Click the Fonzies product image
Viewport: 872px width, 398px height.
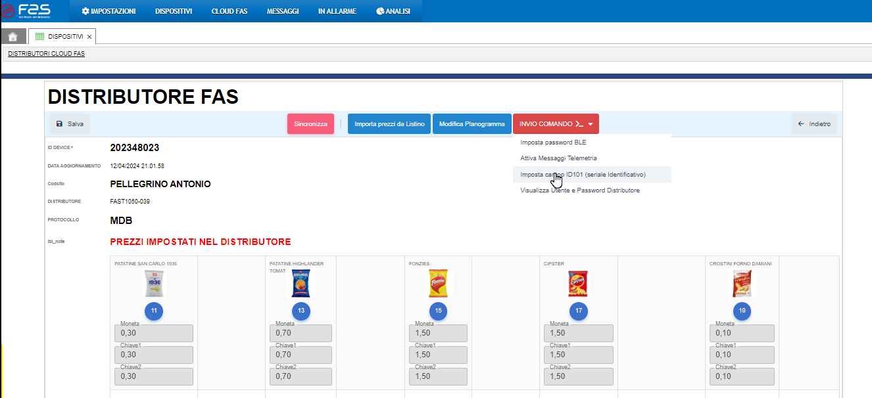[437, 284]
